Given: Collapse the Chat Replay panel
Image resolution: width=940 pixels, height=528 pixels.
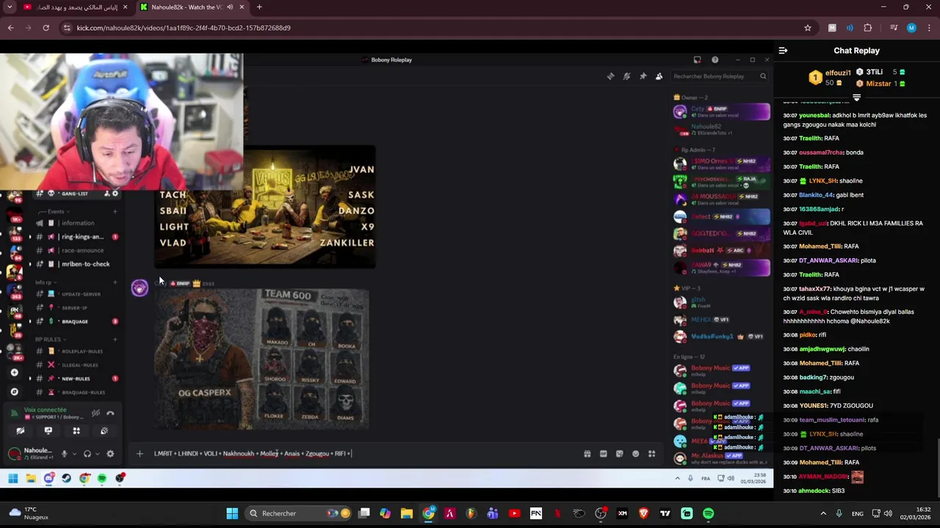Looking at the screenshot, I should click(783, 51).
